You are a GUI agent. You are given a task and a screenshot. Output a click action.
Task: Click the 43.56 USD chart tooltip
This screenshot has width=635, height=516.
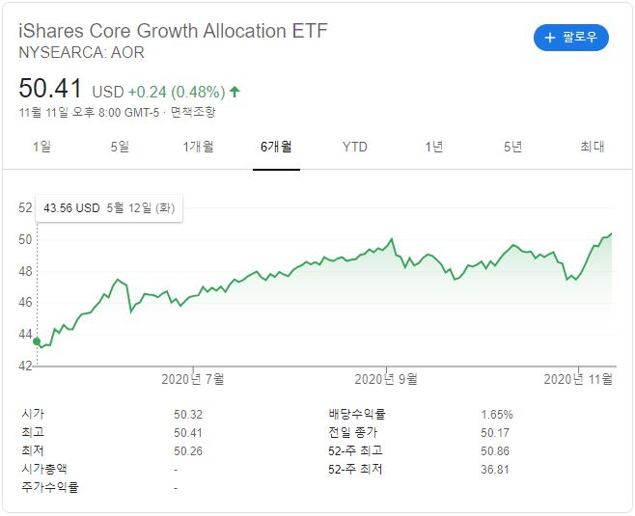point(107,207)
